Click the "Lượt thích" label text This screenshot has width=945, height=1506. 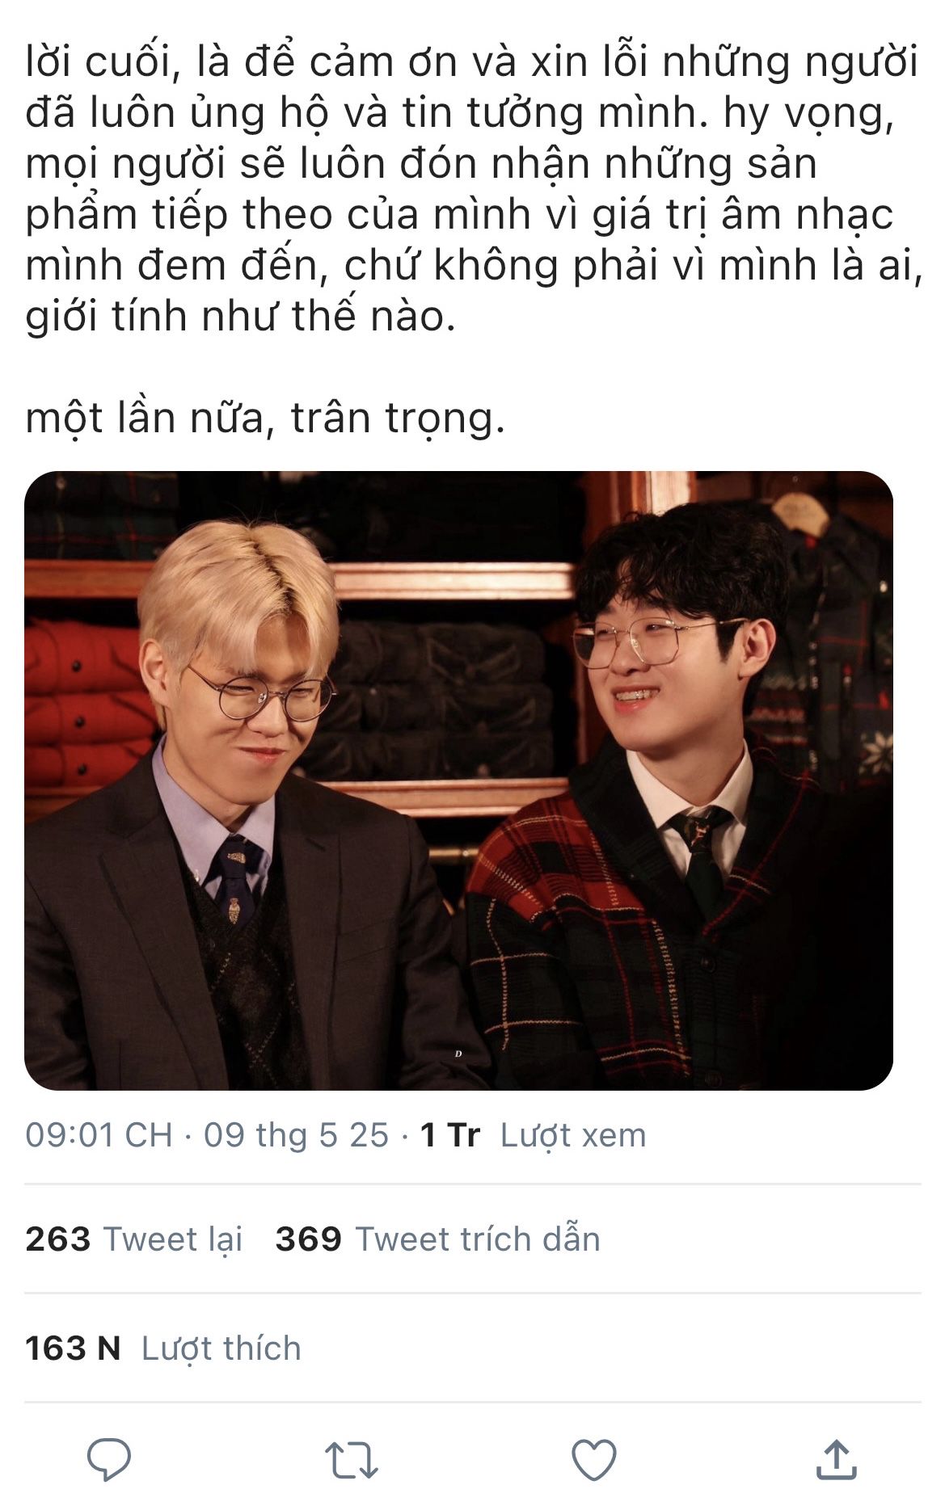coord(221,1348)
